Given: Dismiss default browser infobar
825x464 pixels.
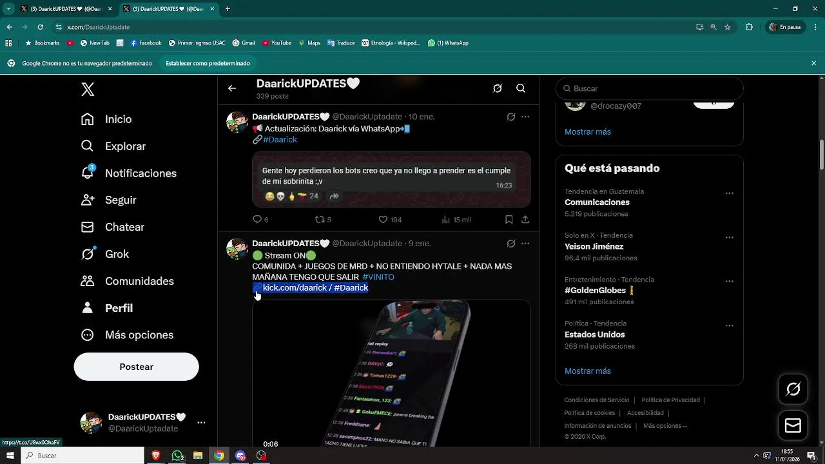Looking at the screenshot, I should pyautogui.click(x=813, y=63).
